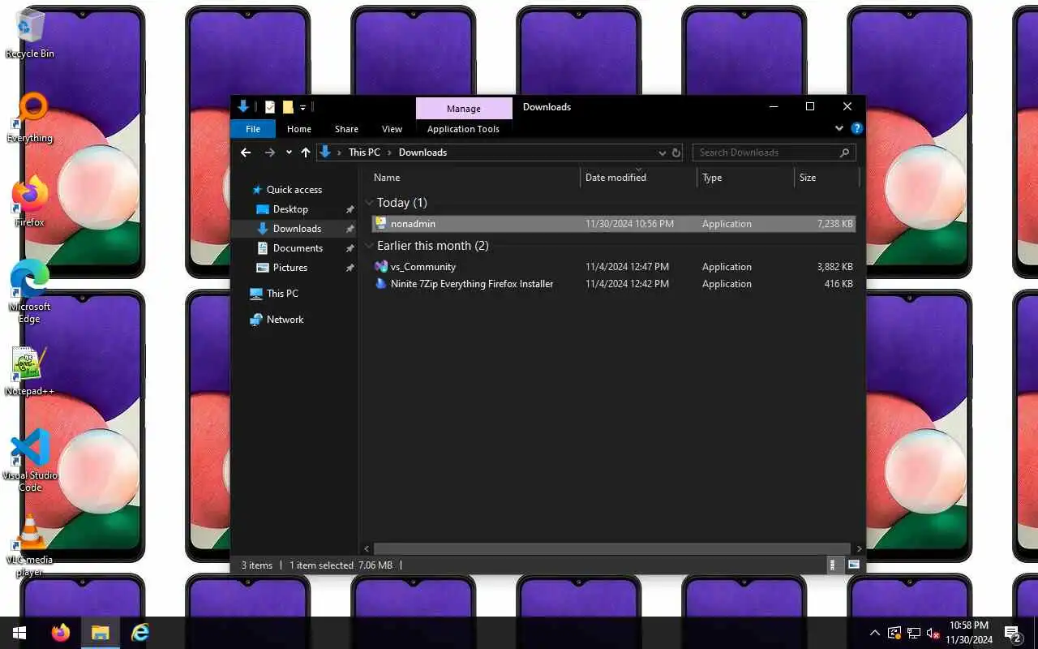Select This PC in navigation pane

282,294
